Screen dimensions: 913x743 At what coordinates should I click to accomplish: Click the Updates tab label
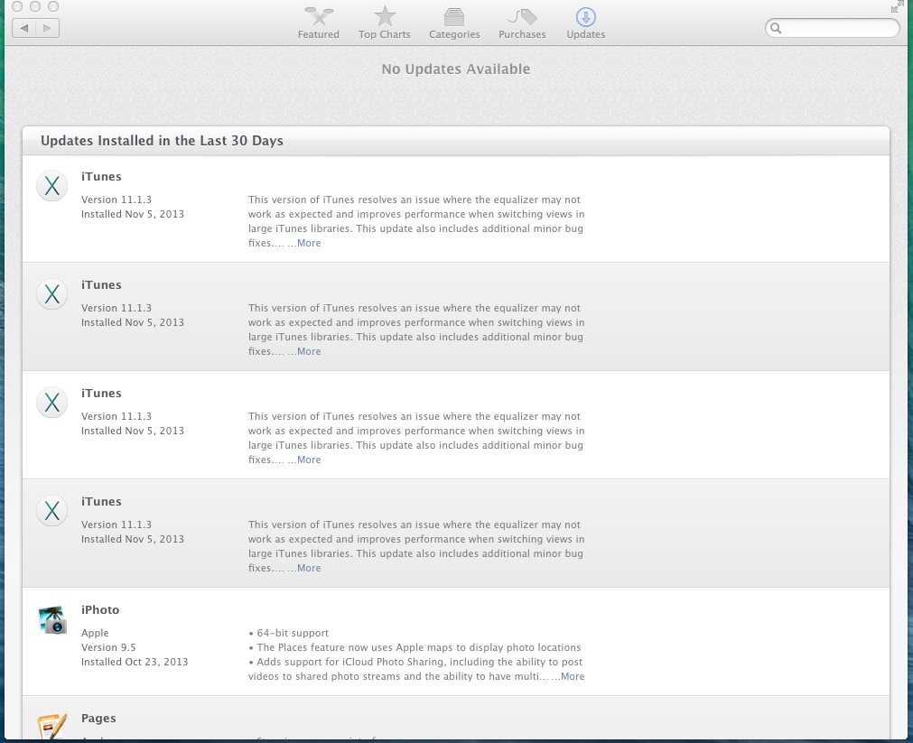[x=586, y=34]
